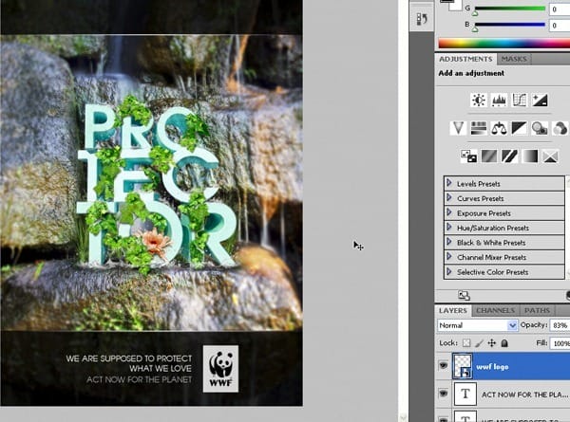Click the green G channel slider
The image size is (570, 422).
510,9
